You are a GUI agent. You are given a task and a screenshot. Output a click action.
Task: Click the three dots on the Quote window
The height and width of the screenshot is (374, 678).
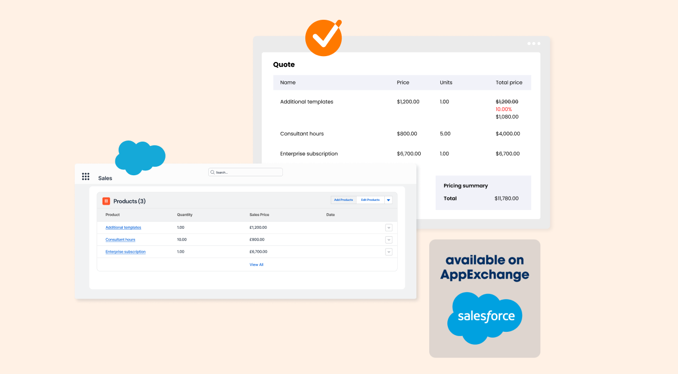coord(534,43)
